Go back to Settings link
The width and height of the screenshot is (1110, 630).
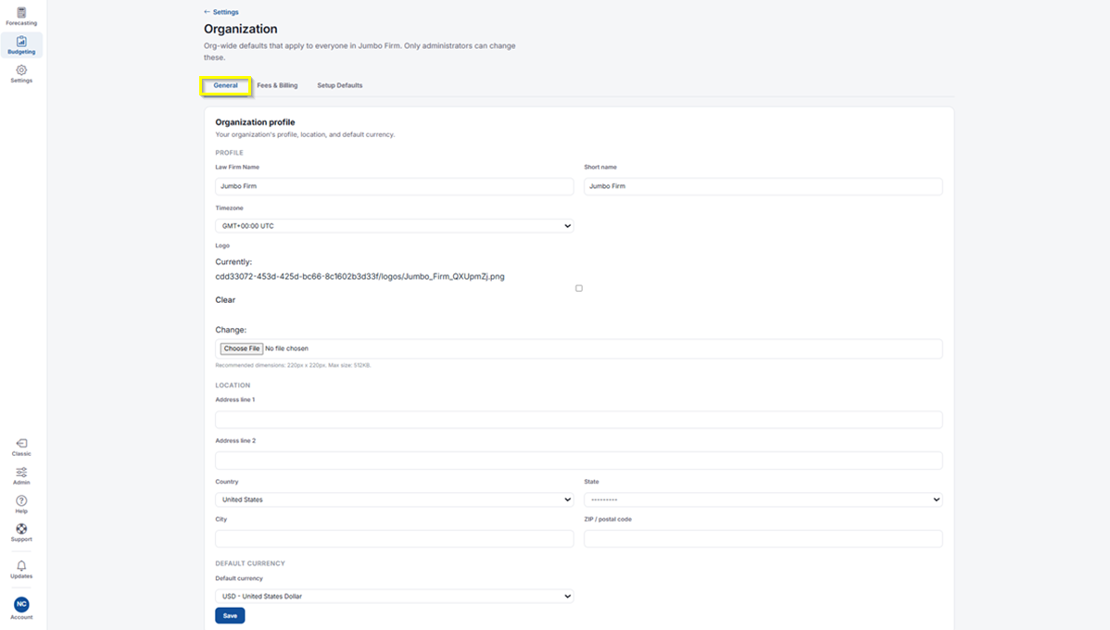click(x=221, y=12)
